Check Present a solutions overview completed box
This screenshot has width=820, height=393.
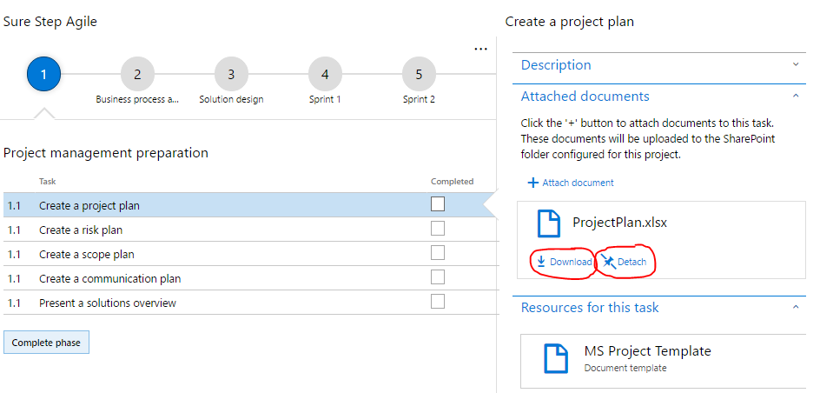[x=438, y=302]
